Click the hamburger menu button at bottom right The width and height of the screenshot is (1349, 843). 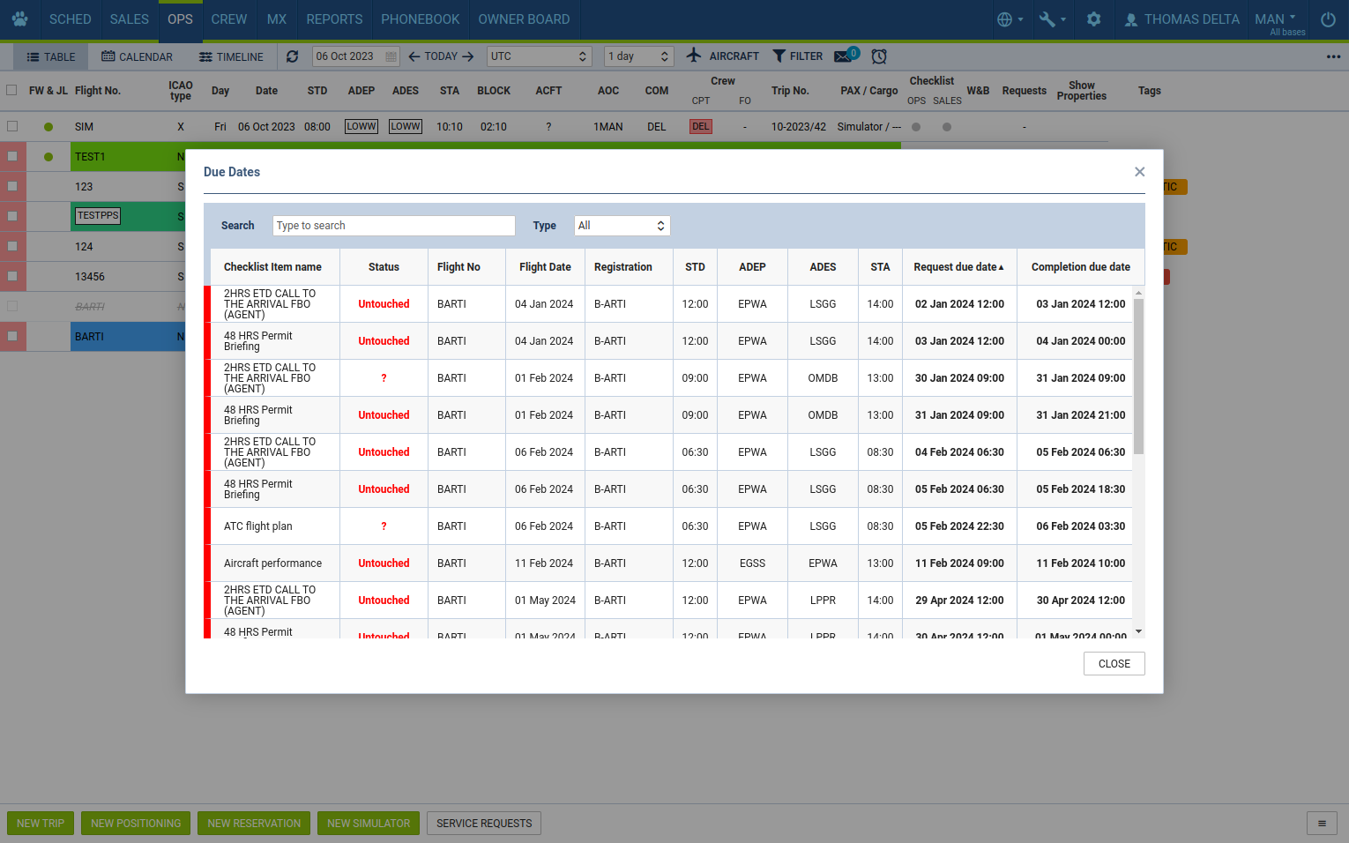pos(1322,824)
